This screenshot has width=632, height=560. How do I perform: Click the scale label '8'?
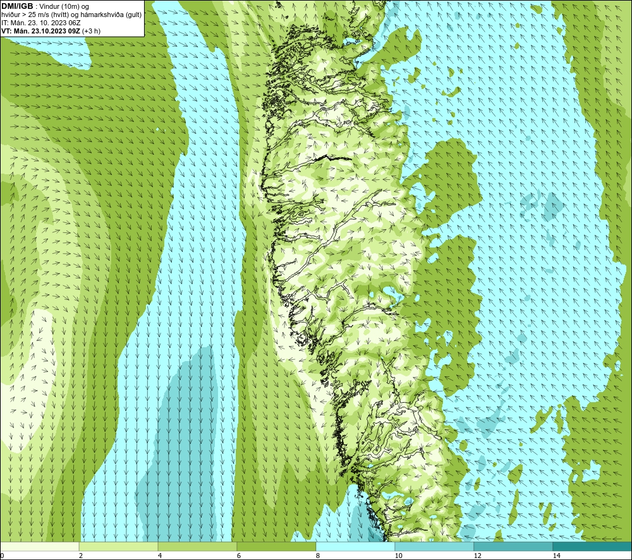tap(318, 556)
